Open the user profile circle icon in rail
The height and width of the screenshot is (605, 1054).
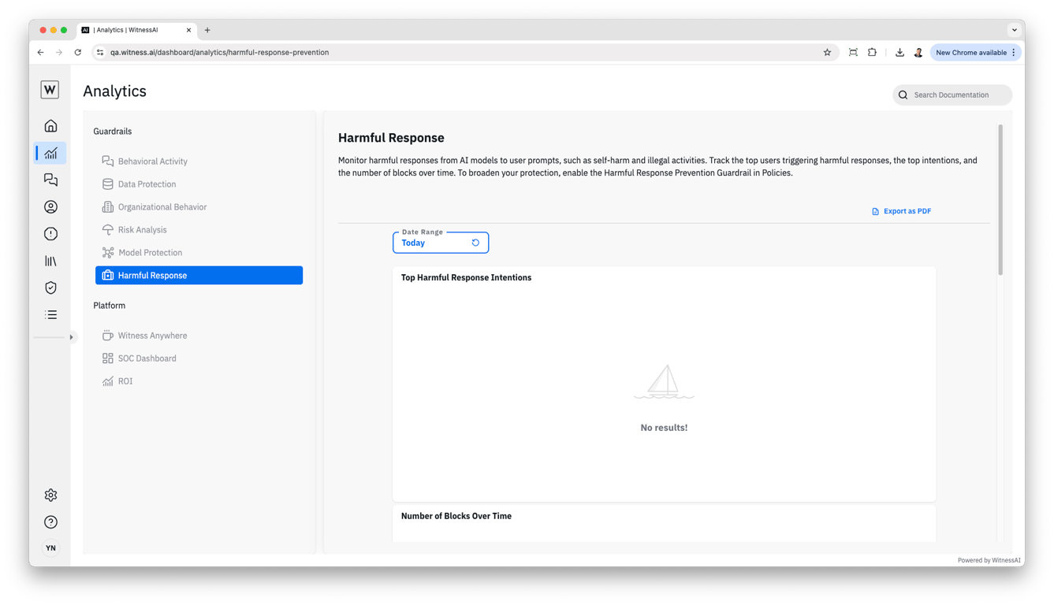[50, 206]
